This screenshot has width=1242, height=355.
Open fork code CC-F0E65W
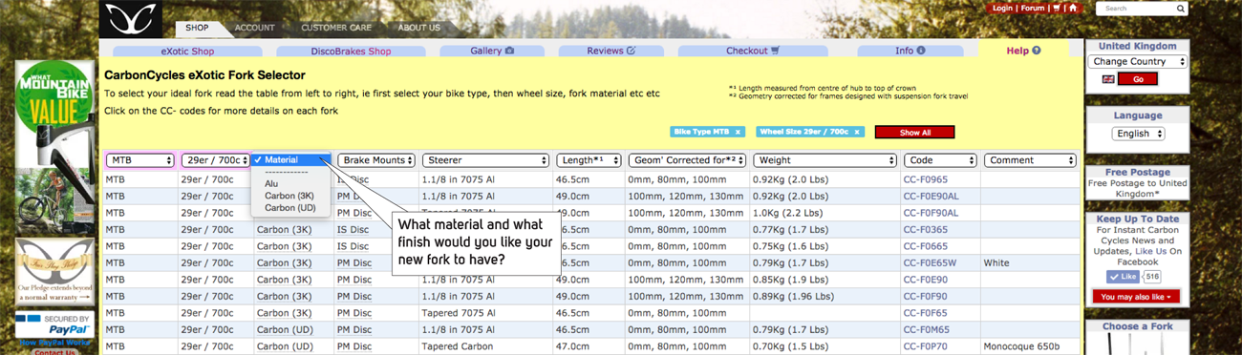point(930,263)
